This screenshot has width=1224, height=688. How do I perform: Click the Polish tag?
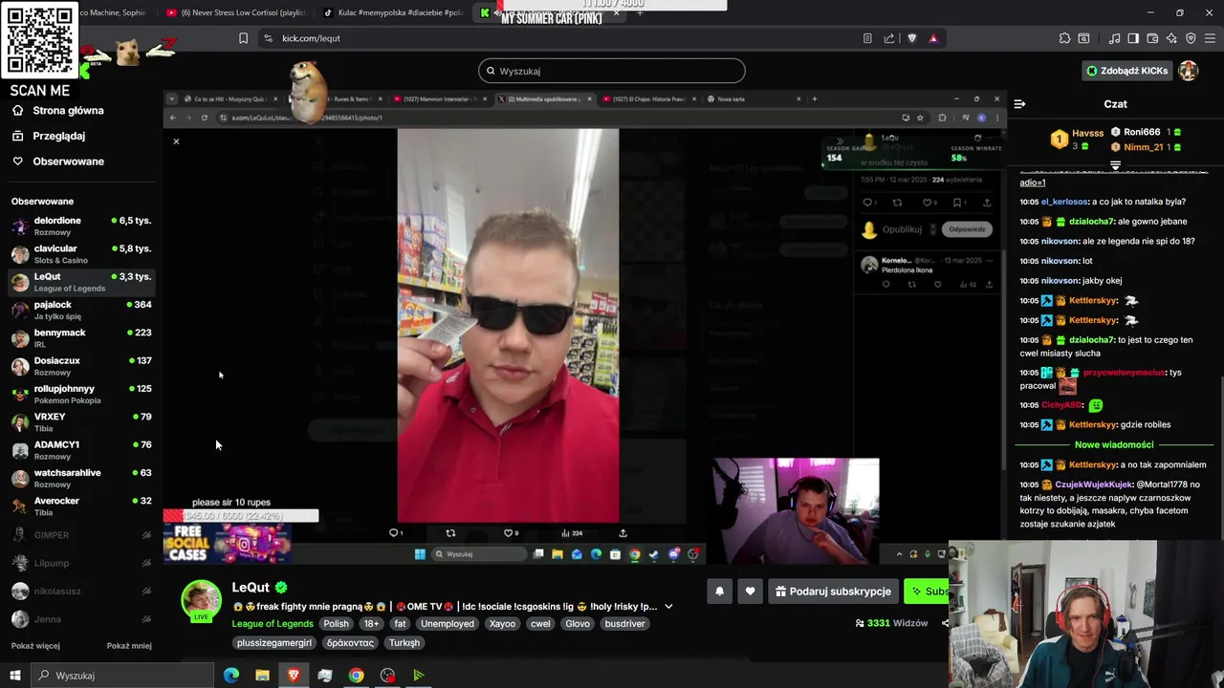click(x=336, y=624)
